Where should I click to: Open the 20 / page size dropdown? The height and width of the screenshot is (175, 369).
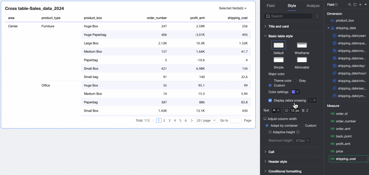click(207, 120)
